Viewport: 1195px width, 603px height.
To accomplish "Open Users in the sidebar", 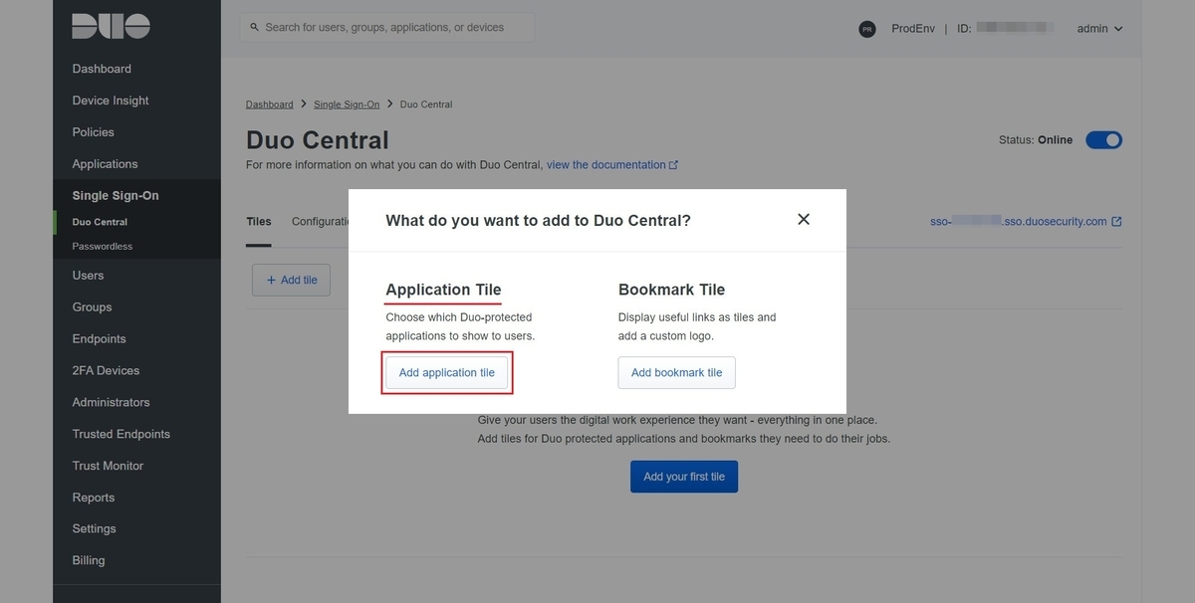I will pyautogui.click(x=88, y=276).
